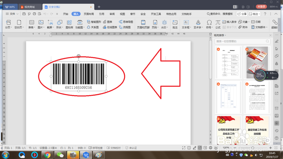Insert a table with 表格
283x159 pixels.
coord(32,24)
